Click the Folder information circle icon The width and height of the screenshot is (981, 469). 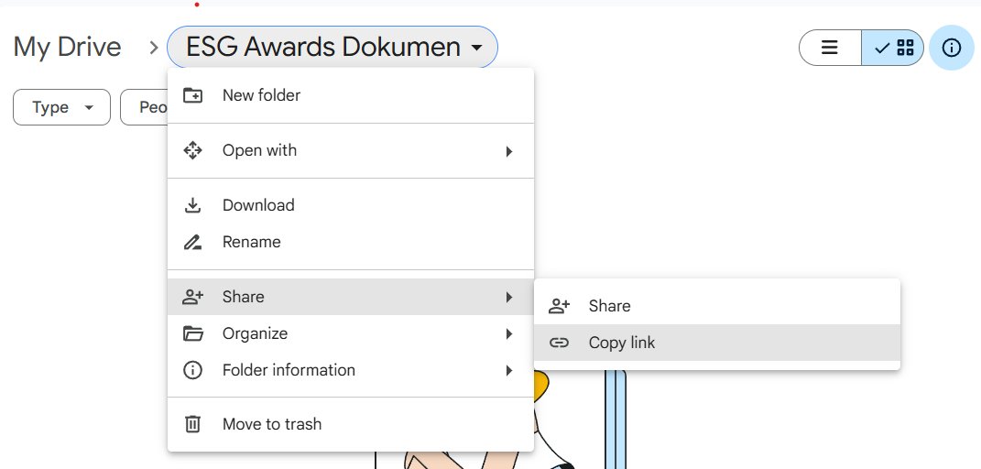(x=192, y=370)
